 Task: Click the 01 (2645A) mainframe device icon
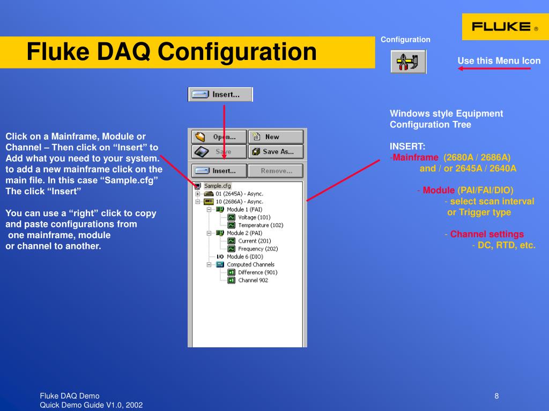click(209, 194)
